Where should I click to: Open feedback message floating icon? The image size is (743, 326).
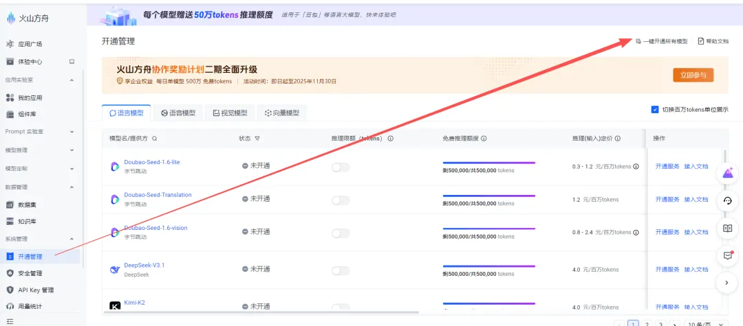tap(727, 255)
